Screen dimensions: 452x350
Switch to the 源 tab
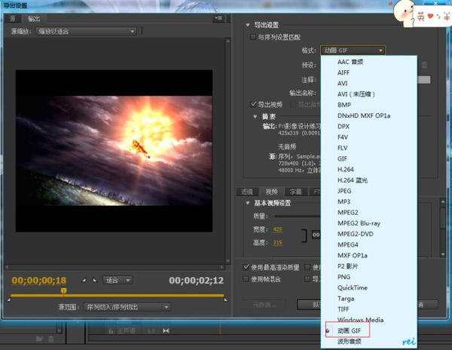pyautogui.click(x=13, y=19)
